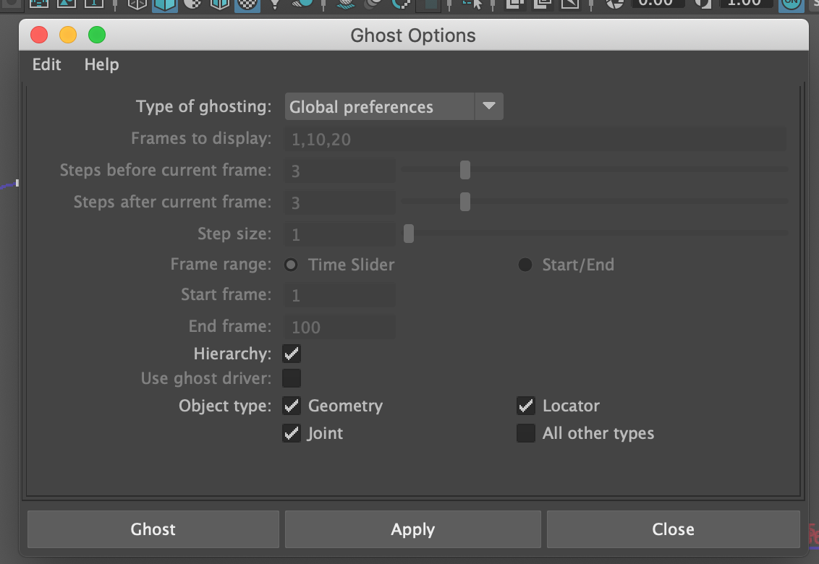Click the Ghost button
The height and width of the screenshot is (564, 819).
pos(153,529)
